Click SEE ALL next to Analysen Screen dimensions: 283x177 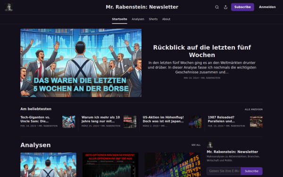point(196,145)
